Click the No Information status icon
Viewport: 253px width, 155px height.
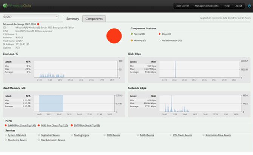point(160,41)
